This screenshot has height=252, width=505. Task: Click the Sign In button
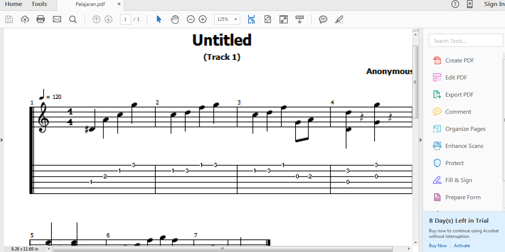(494, 4)
